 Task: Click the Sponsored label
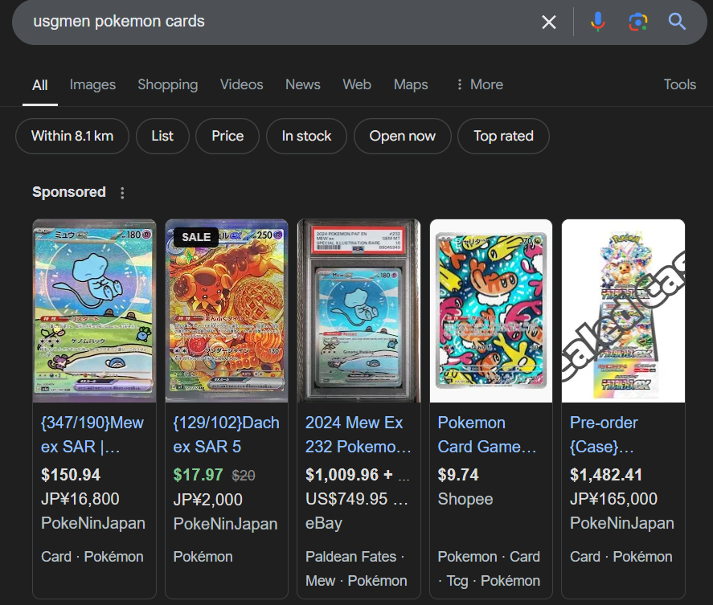[69, 192]
